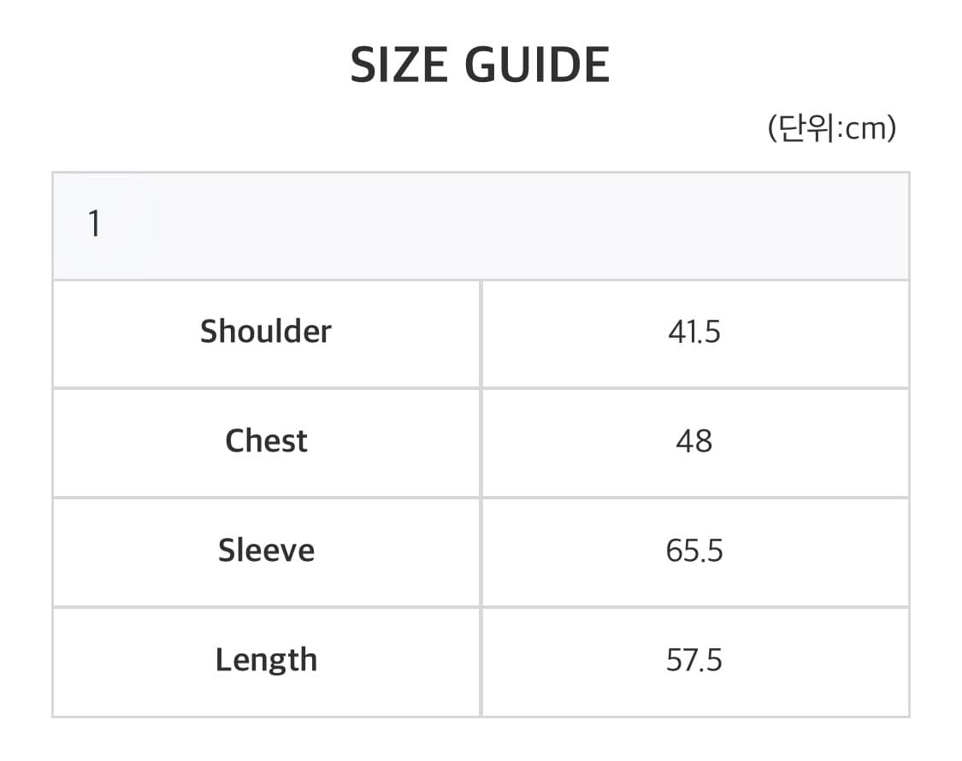Click row border between Shoulder and Chest labels
This screenshot has width=962, height=761.
click(x=266, y=388)
